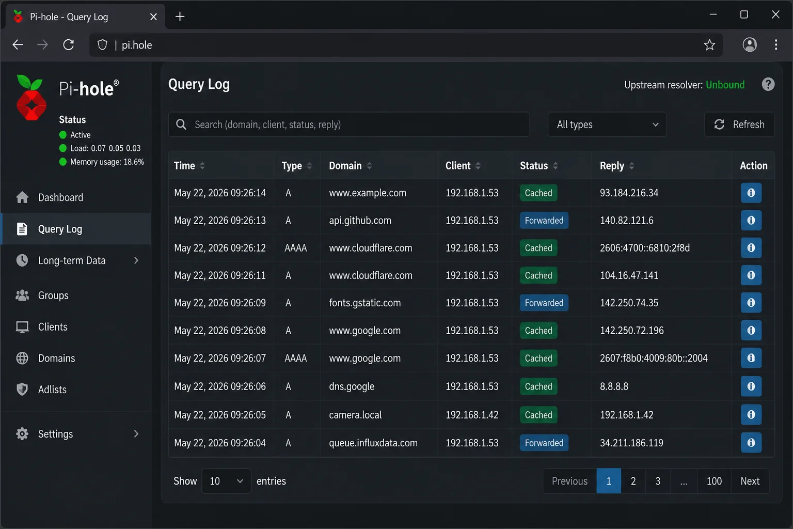Bookmark this page with the star icon
This screenshot has height=529, width=793.
click(x=709, y=45)
